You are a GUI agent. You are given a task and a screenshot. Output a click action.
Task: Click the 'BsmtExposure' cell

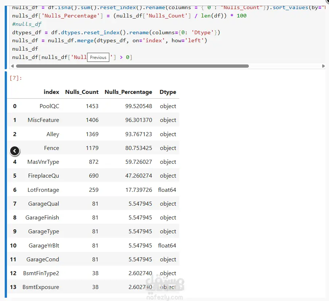(x=41, y=287)
